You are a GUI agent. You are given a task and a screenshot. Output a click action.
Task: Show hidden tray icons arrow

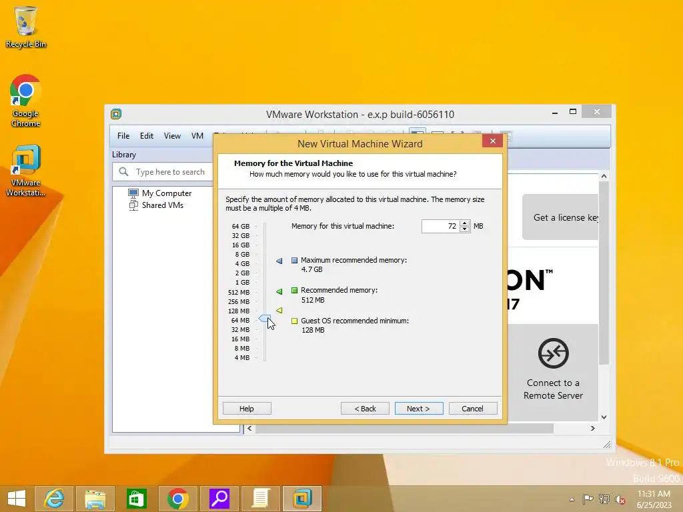click(572, 499)
